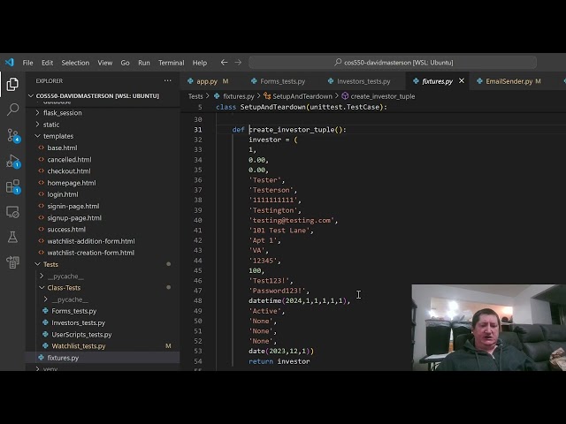Open login.html in the explorer
Image resolution: width=566 pixels, height=424 pixels.
63,194
